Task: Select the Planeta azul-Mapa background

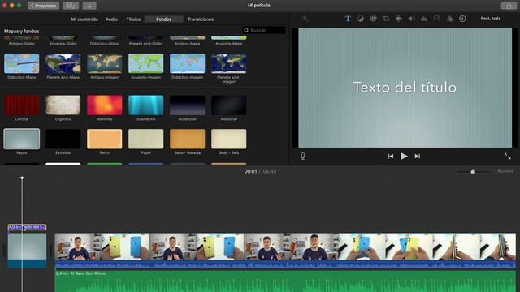Action: (x=63, y=63)
